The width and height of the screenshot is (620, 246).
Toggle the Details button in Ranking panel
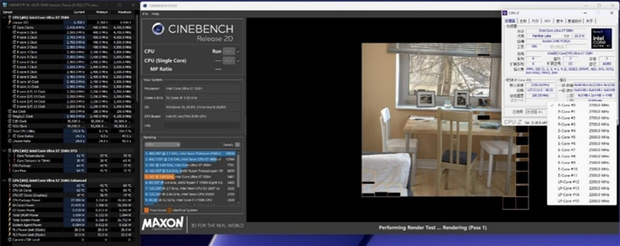click(x=237, y=145)
